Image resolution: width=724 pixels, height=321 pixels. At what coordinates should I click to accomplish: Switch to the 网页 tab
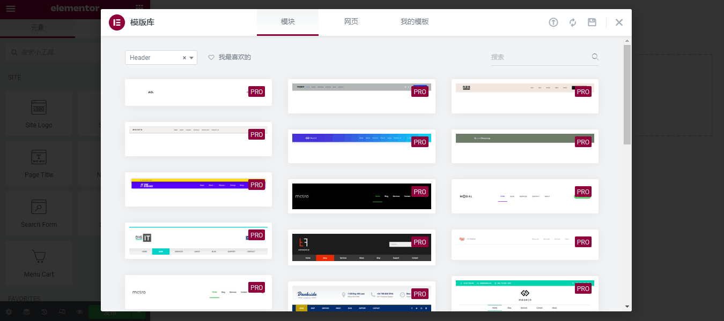(351, 22)
